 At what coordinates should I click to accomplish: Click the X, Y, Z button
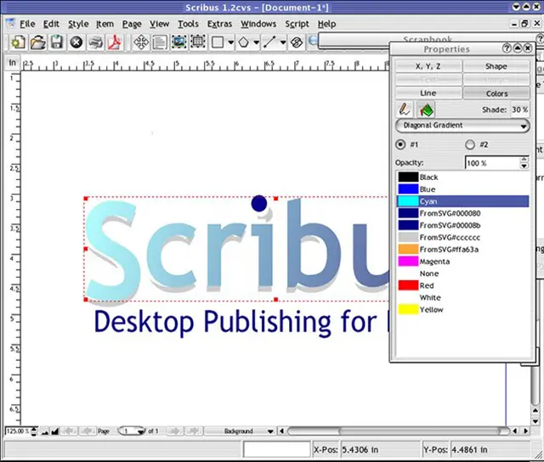pos(428,65)
